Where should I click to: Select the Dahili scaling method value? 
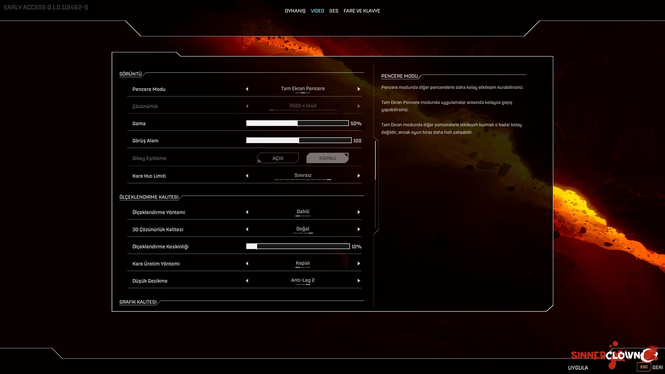tap(303, 212)
